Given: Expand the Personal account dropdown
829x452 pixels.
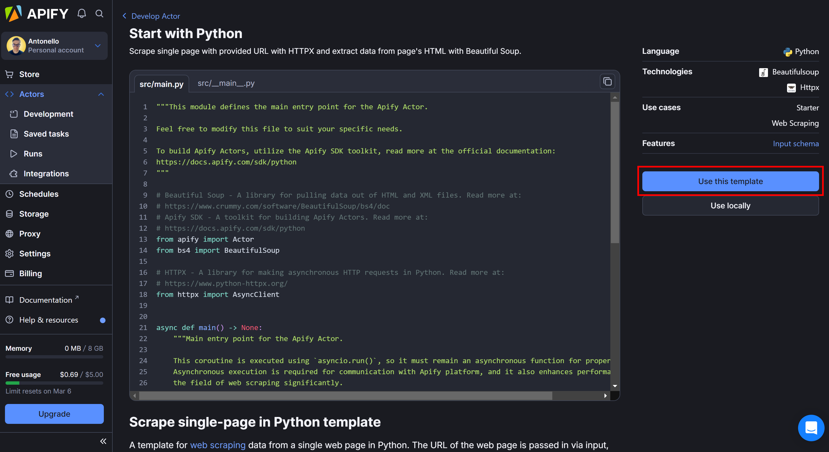Looking at the screenshot, I should pyautogui.click(x=97, y=46).
